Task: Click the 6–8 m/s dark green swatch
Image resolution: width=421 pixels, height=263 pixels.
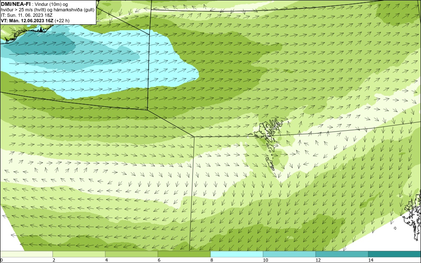Action: [x=184, y=254]
